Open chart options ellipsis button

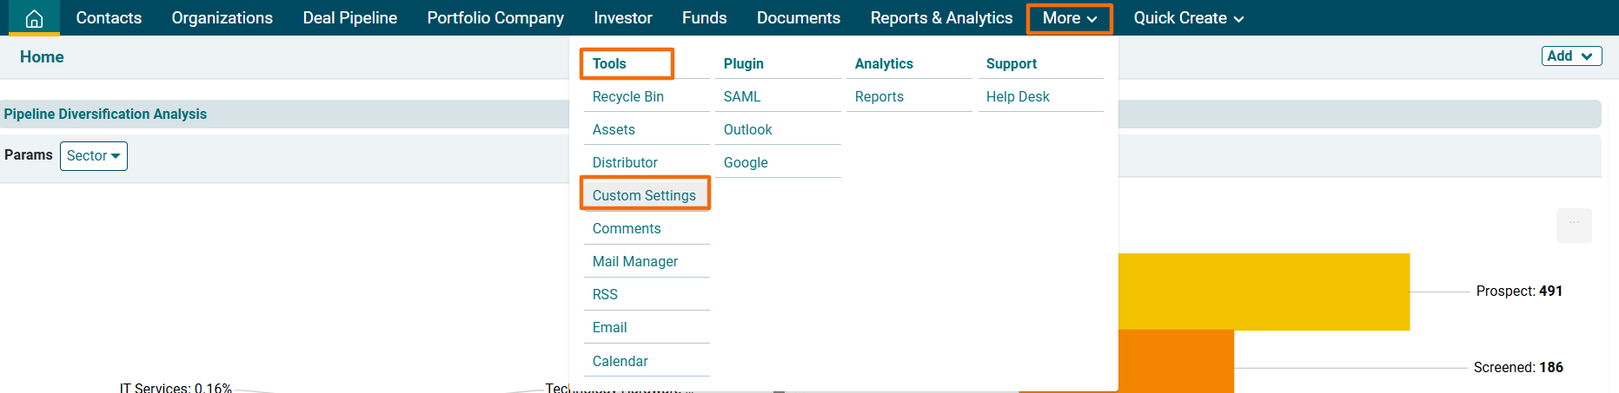click(x=1574, y=224)
